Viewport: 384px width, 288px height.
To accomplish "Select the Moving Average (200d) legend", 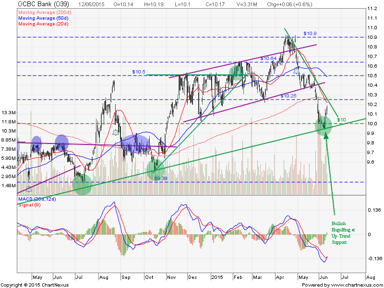I will (45, 12).
